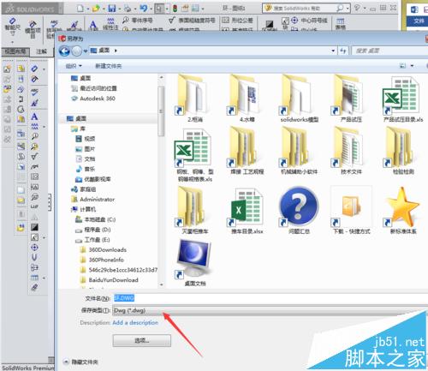
Task: Click the Geometric Tolerance (形位公差) tool
Action: [237, 20]
